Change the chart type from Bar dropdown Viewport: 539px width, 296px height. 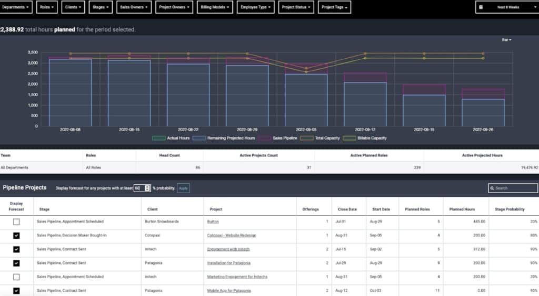506,40
